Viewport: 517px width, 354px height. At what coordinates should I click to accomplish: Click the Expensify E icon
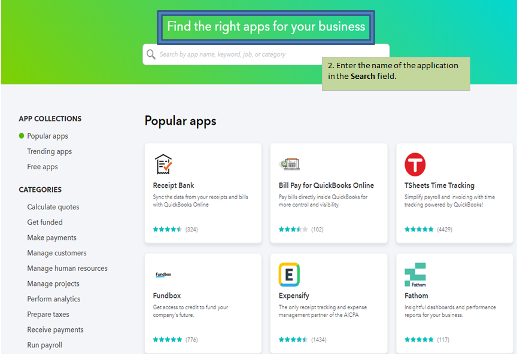289,274
